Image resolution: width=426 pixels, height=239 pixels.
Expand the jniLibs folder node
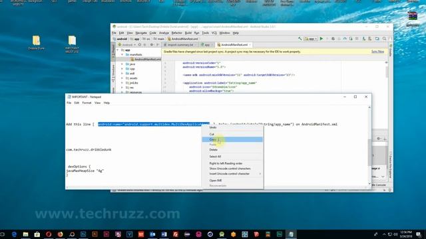tap(122, 83)
